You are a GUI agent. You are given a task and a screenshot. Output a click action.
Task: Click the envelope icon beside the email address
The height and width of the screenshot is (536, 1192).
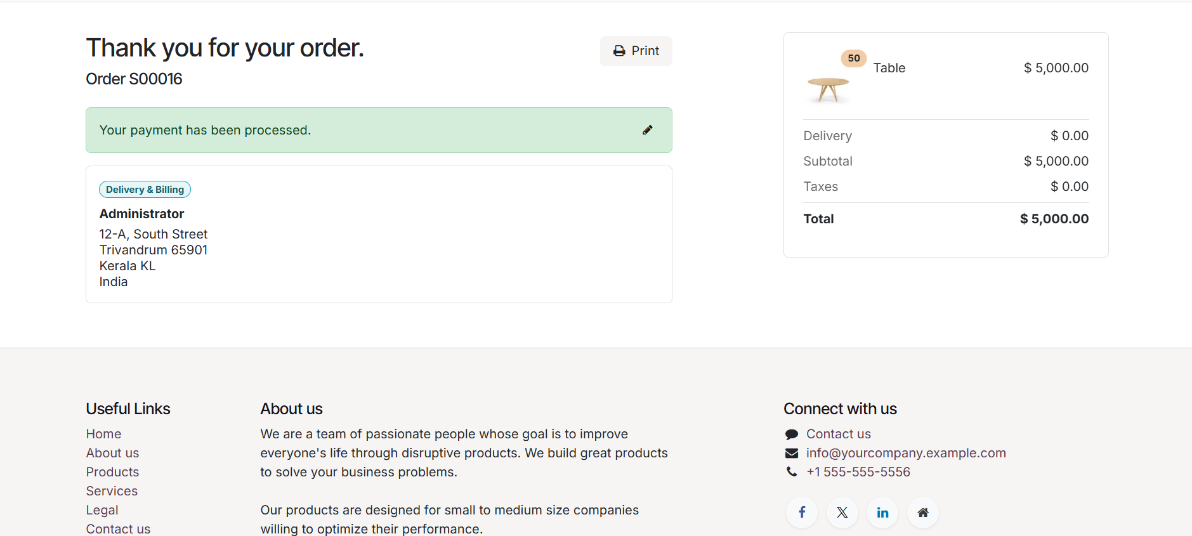pyautogui.click(x=792, y=453)
